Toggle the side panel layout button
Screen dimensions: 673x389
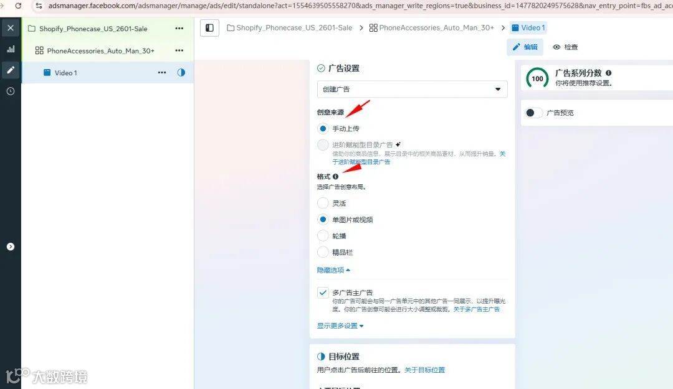[209, 28]
